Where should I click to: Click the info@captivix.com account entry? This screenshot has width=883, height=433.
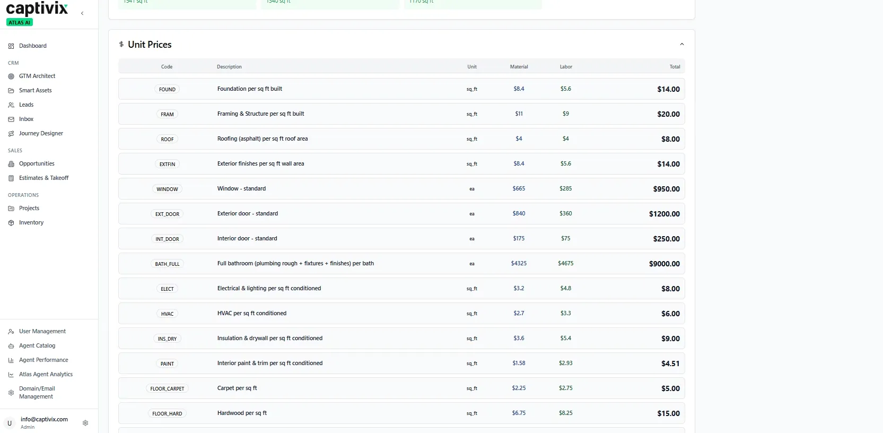(44, 422)
